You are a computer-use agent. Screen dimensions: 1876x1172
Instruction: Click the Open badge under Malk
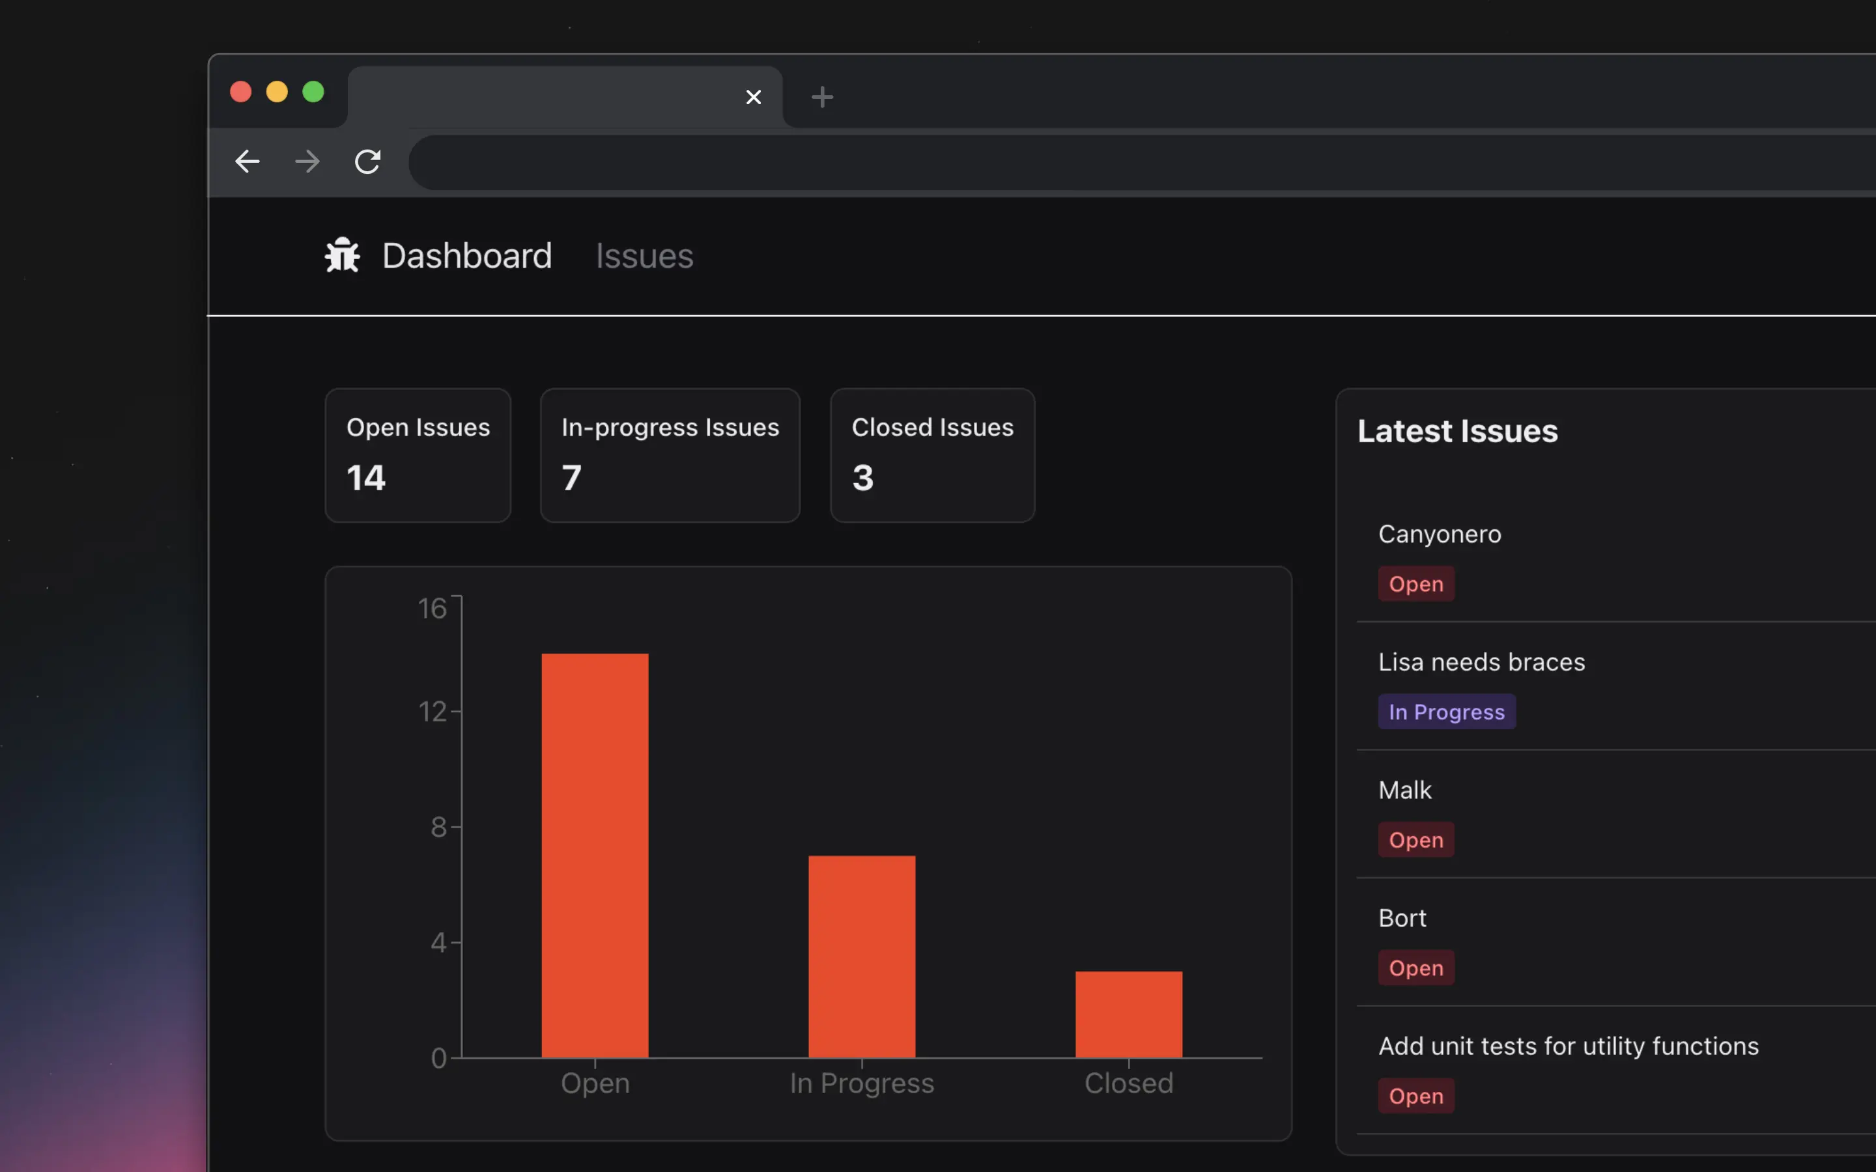point(1415,839)
